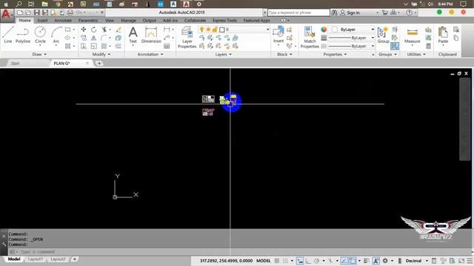Screen dimensions: 474x266
Task: Click the MODEL space button in status bar
Action: pos(264,261)
